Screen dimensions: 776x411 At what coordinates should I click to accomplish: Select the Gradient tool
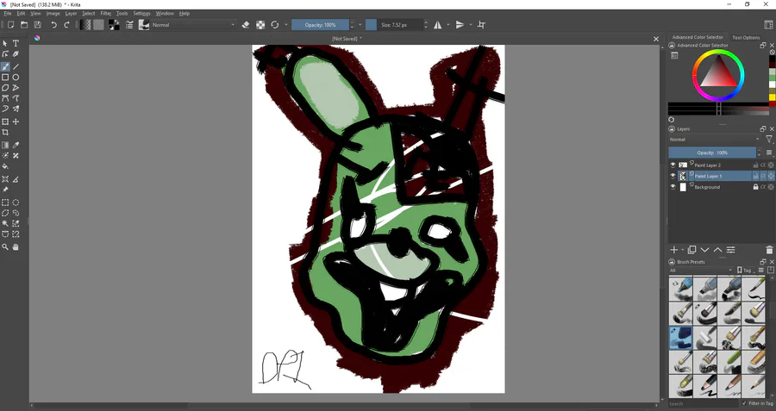5,145
